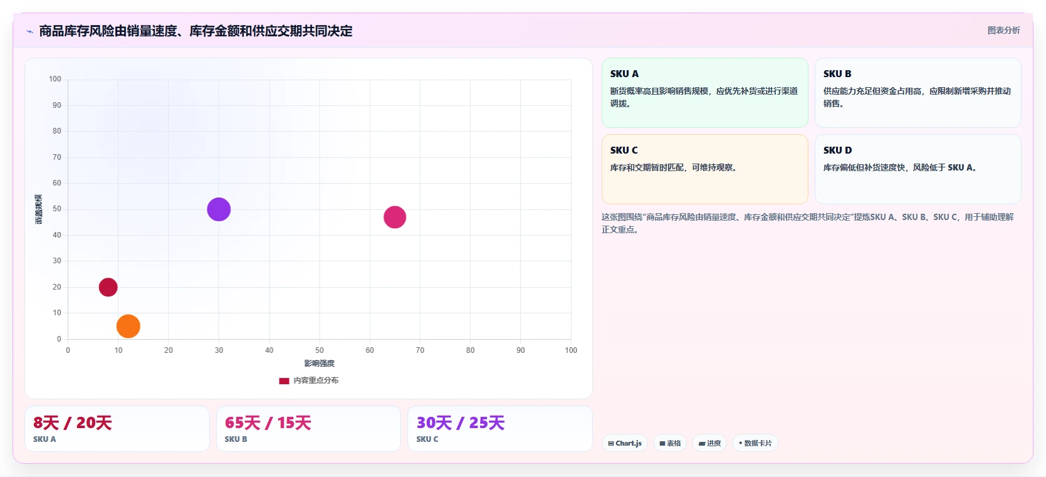
Task: Click the SKU C description 库存和交期暂时匹配
Action: (674, 167)
